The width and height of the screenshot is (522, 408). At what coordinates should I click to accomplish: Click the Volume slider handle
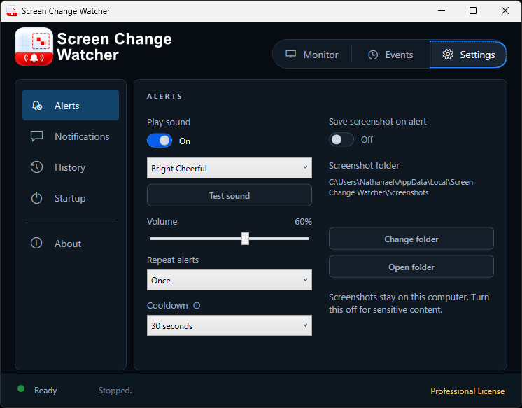246,239
